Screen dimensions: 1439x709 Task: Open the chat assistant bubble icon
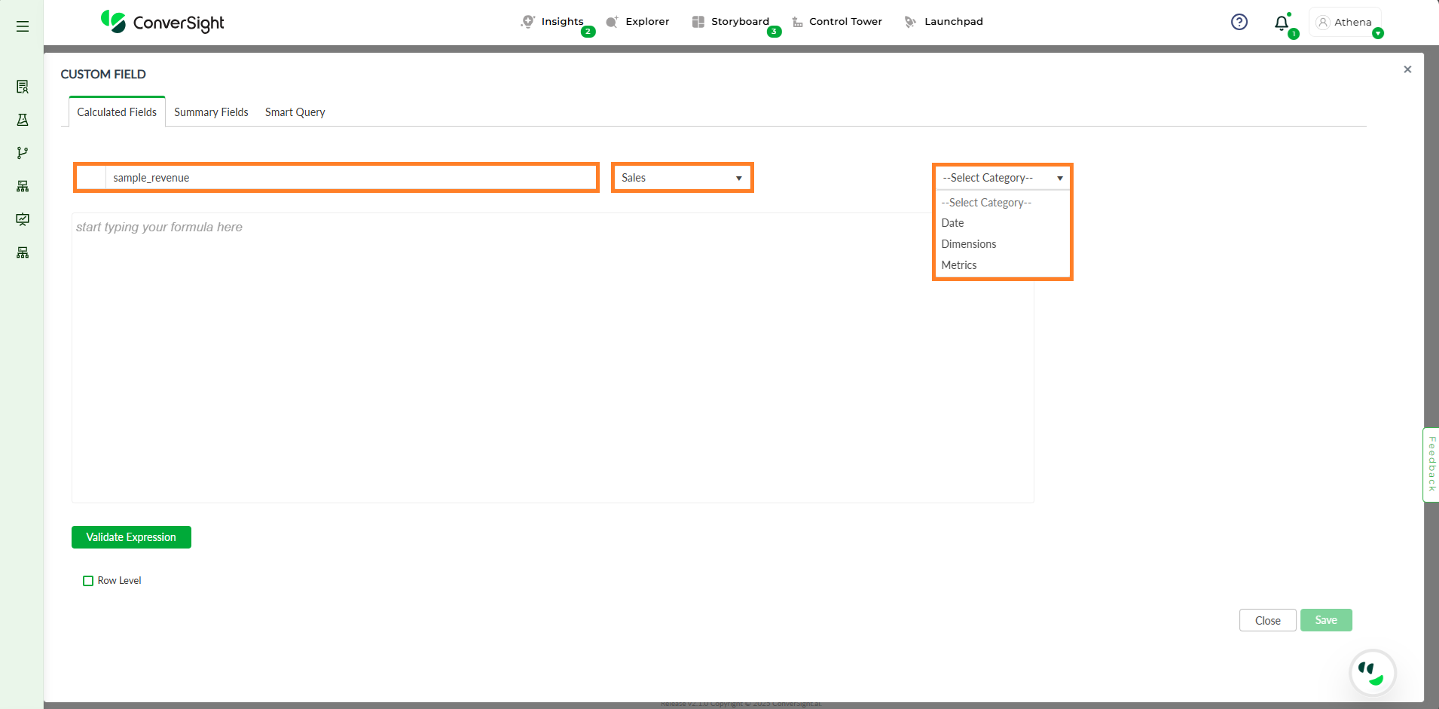(1372, 672)
